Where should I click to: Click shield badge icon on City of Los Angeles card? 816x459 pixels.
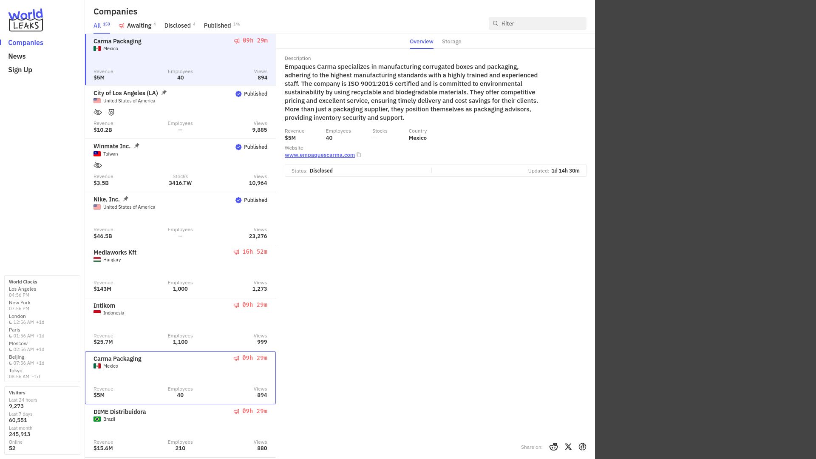pyautogui.click(x=111, y=112)
